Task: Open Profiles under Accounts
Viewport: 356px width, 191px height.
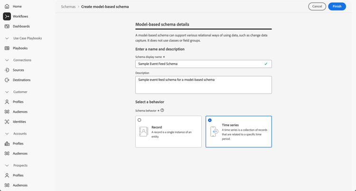Action: click(x=18, y=143)
